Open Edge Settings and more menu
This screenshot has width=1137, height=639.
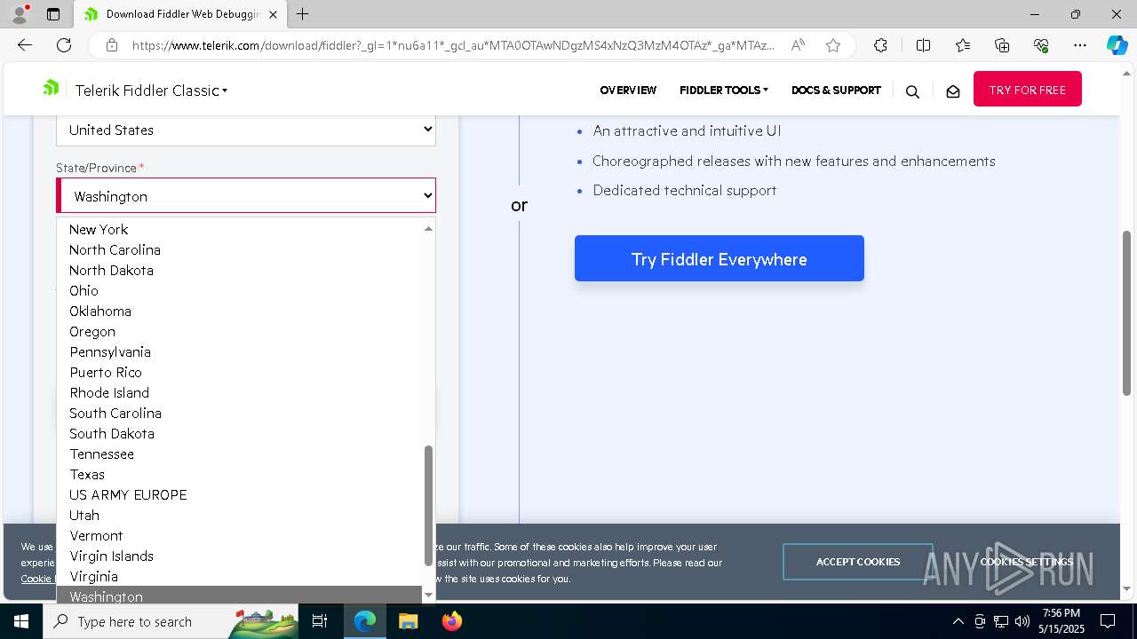point(1080,45)
